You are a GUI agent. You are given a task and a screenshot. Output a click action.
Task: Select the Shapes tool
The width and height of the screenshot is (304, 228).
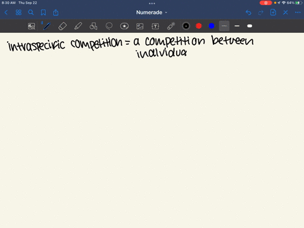click(93, 26)
